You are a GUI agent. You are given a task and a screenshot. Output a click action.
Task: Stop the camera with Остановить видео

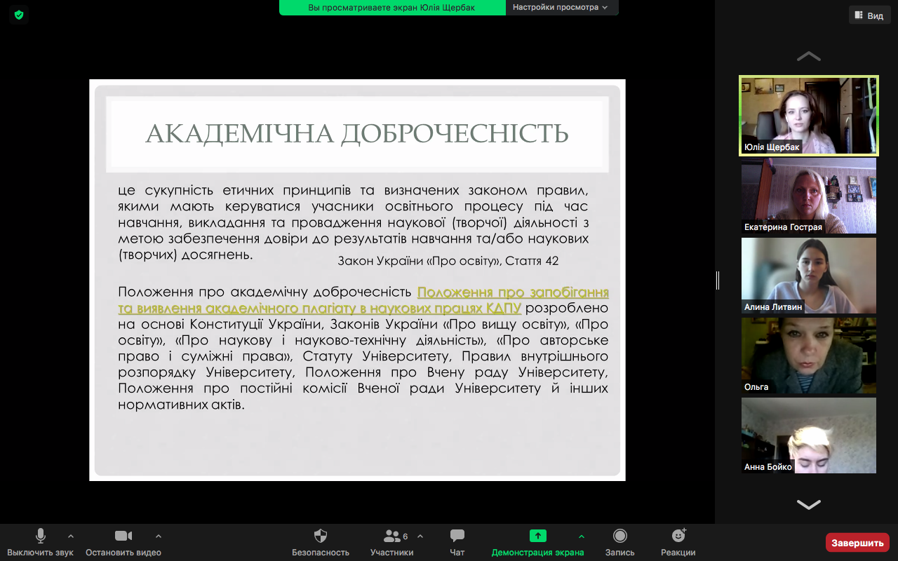pos(123,541)
